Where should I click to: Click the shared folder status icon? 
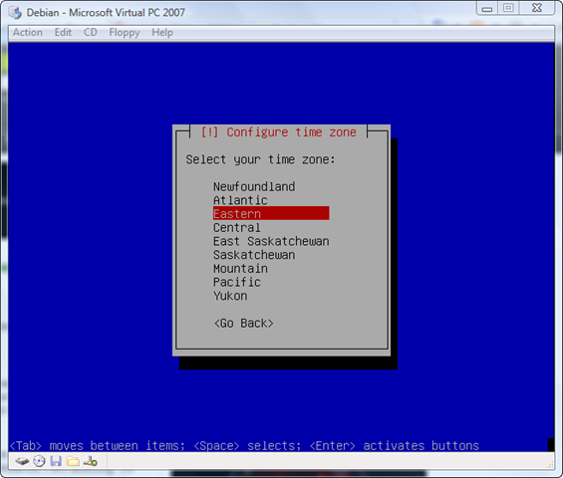73,461
